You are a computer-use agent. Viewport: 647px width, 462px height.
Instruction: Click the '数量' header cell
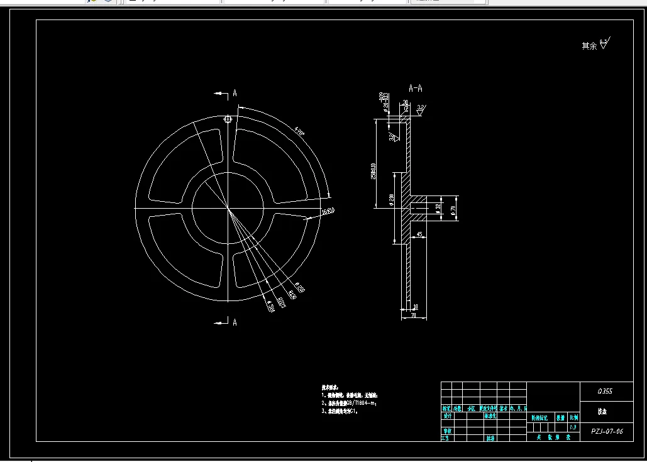[560, 417]
